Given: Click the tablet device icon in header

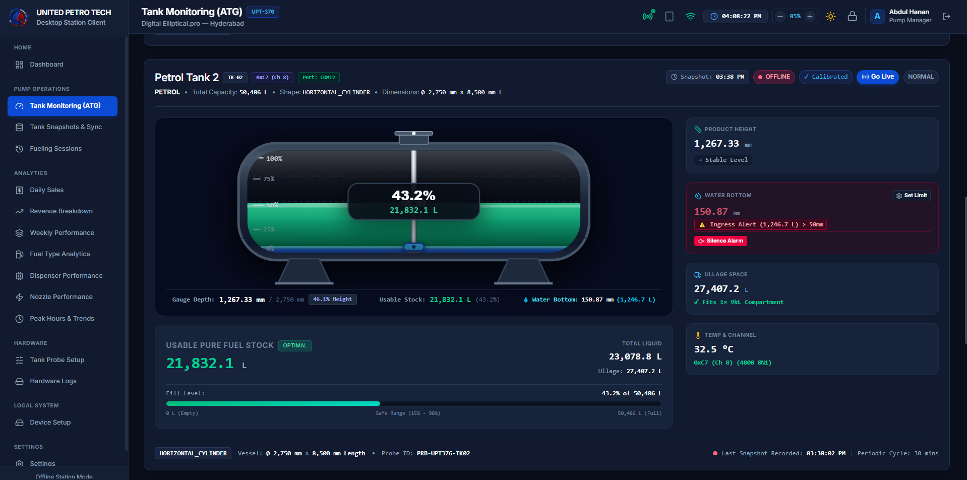Looking at the screenshot, I should tap(669, 17).
